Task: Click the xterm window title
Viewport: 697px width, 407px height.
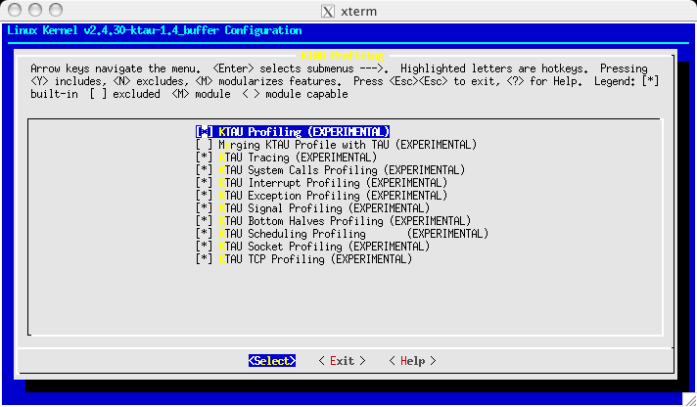Action: pos(358,11)
